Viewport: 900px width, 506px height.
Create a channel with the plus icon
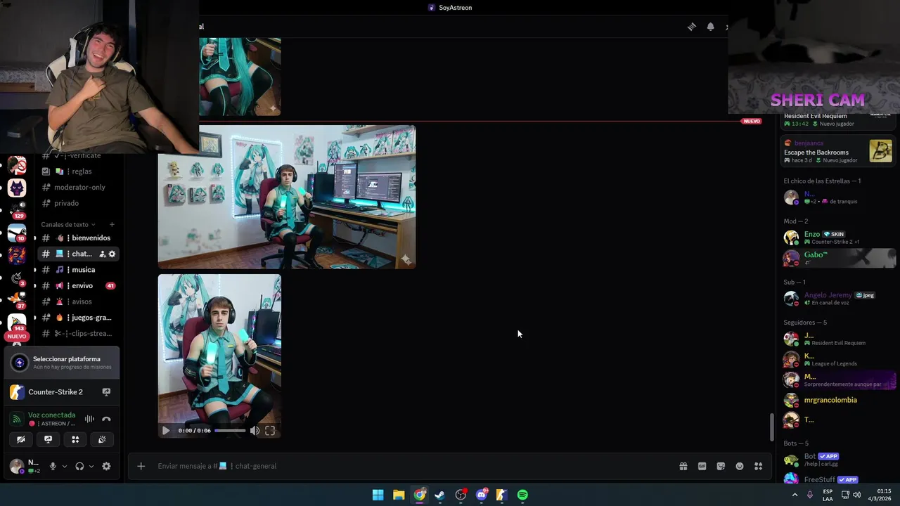tap(111, 224)
